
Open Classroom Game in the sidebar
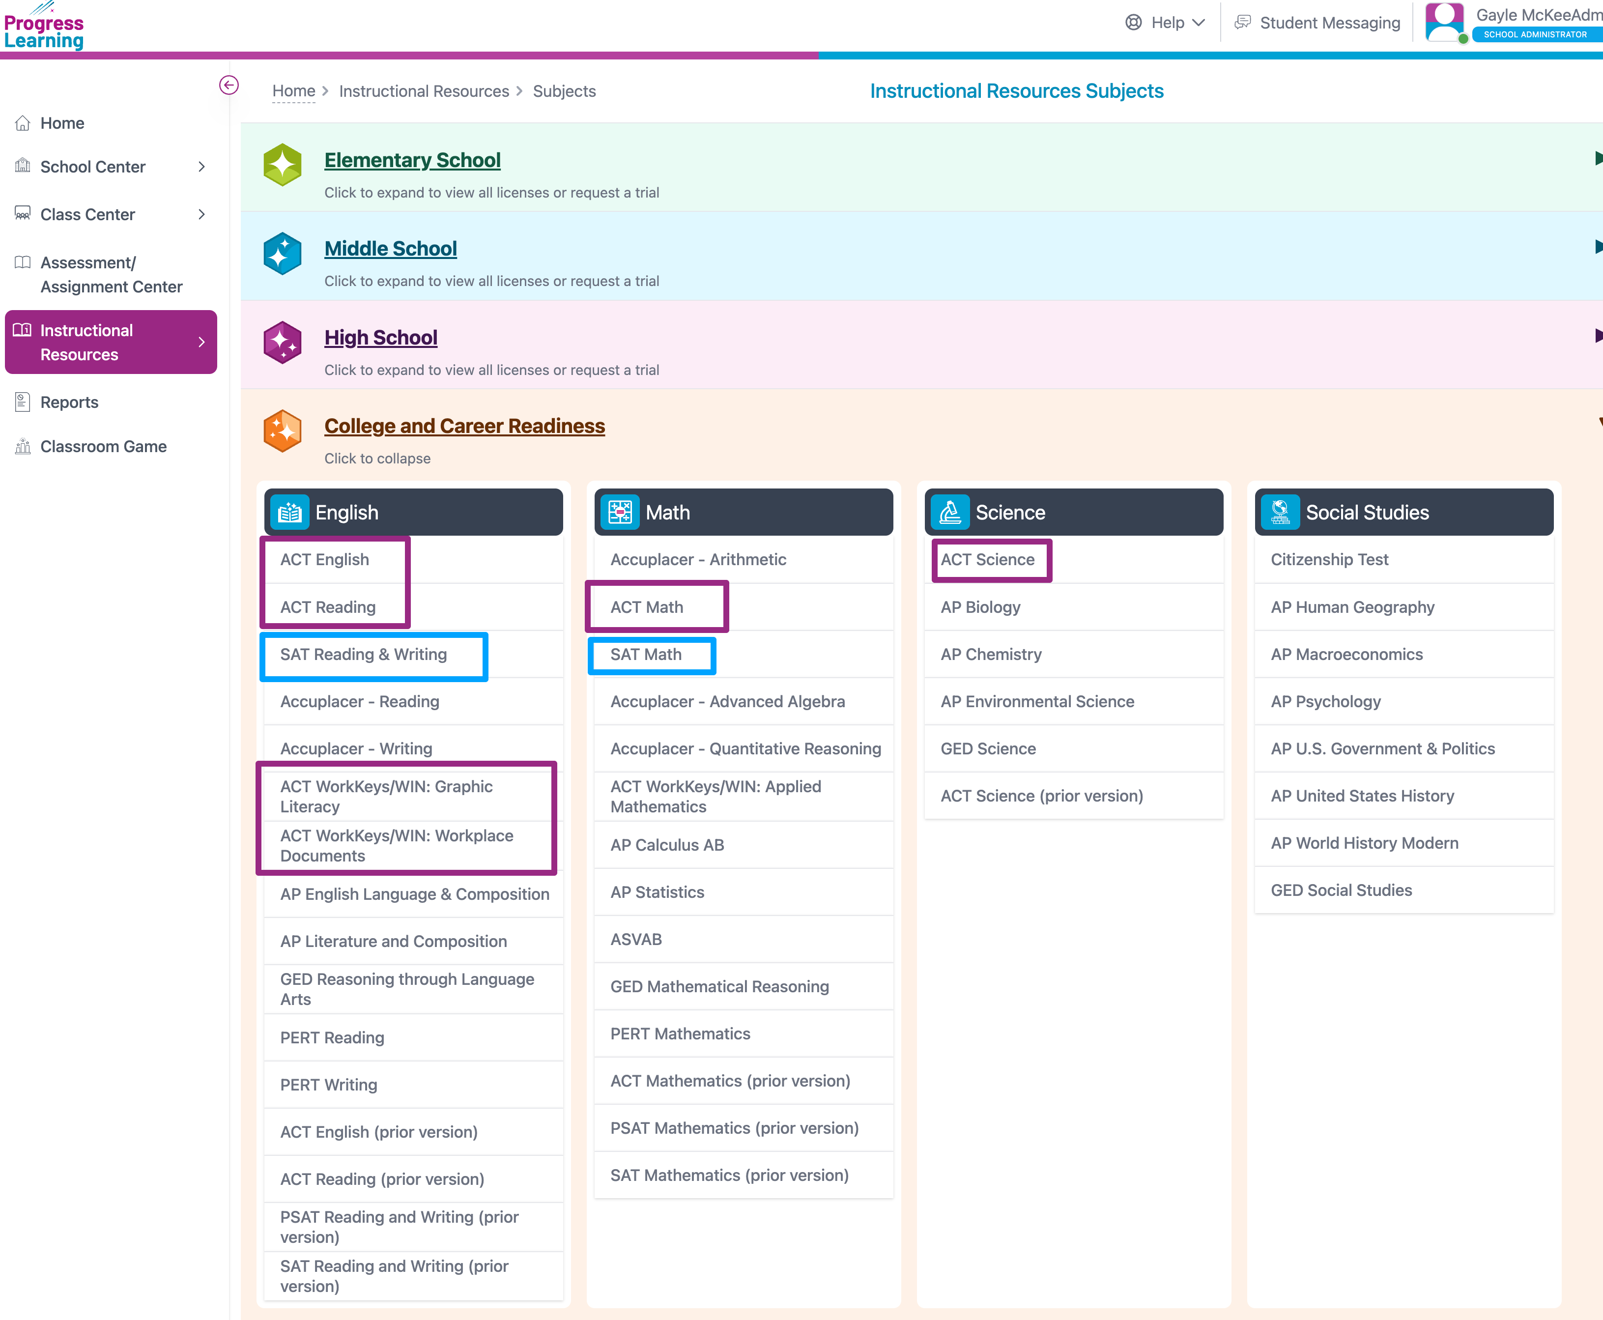(103, 446)
